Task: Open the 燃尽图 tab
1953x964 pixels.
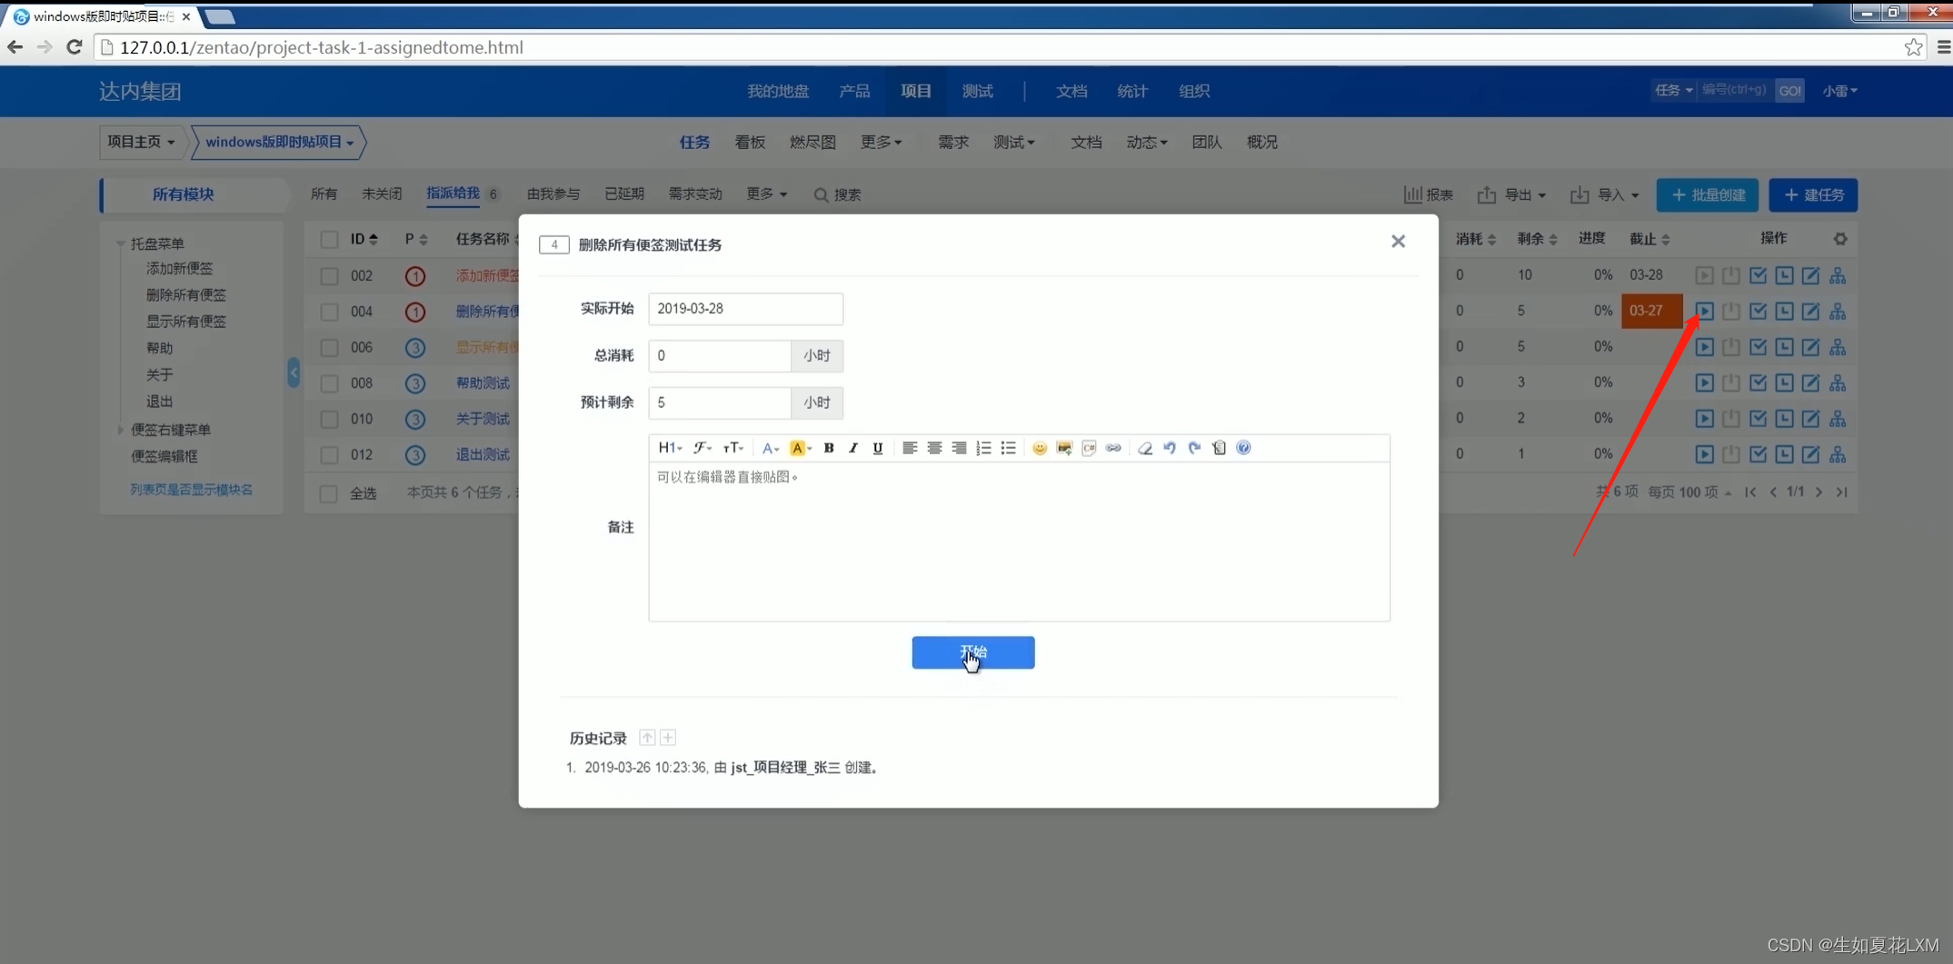Action: [812, 142]
